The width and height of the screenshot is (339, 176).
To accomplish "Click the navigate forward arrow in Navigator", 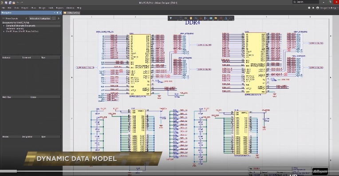I will coord(59,19).
